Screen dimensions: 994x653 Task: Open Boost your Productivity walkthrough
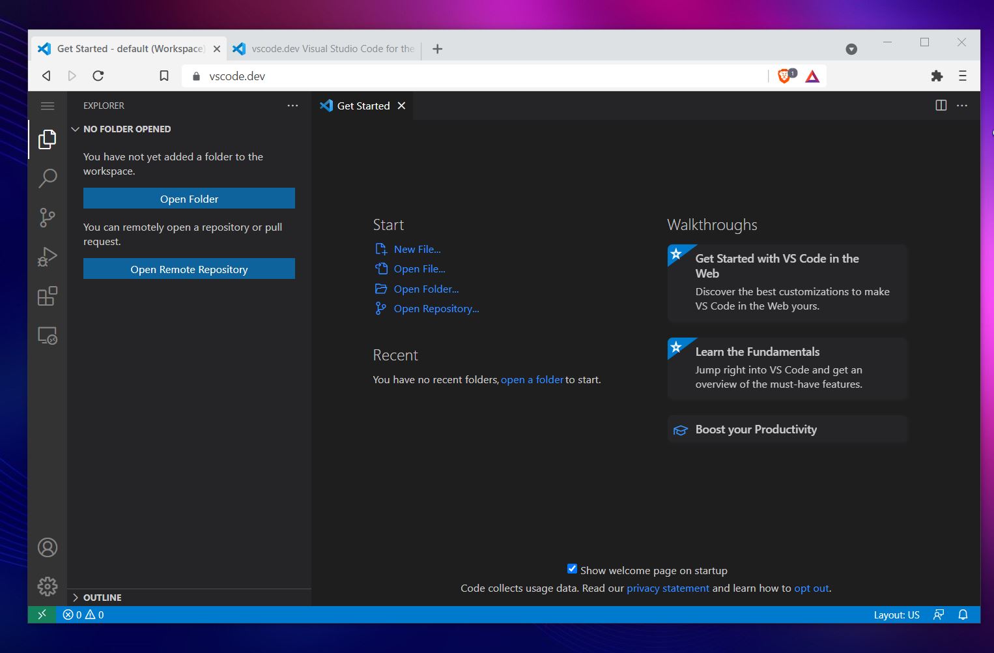tap(788, 429)
